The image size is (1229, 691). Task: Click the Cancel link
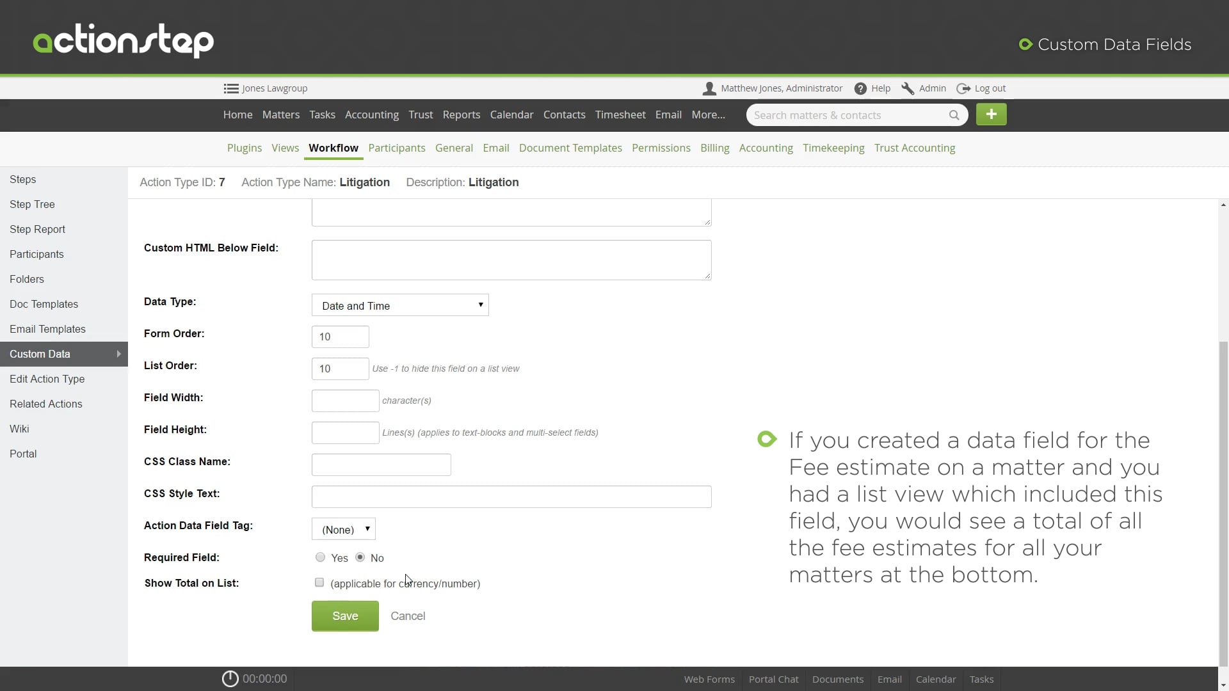[x=408, y=616]
